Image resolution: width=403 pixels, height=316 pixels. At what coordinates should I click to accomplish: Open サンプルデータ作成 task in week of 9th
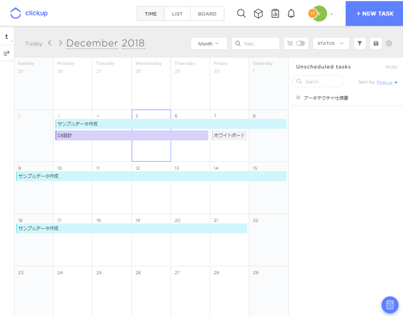click(x=152, y=176)
